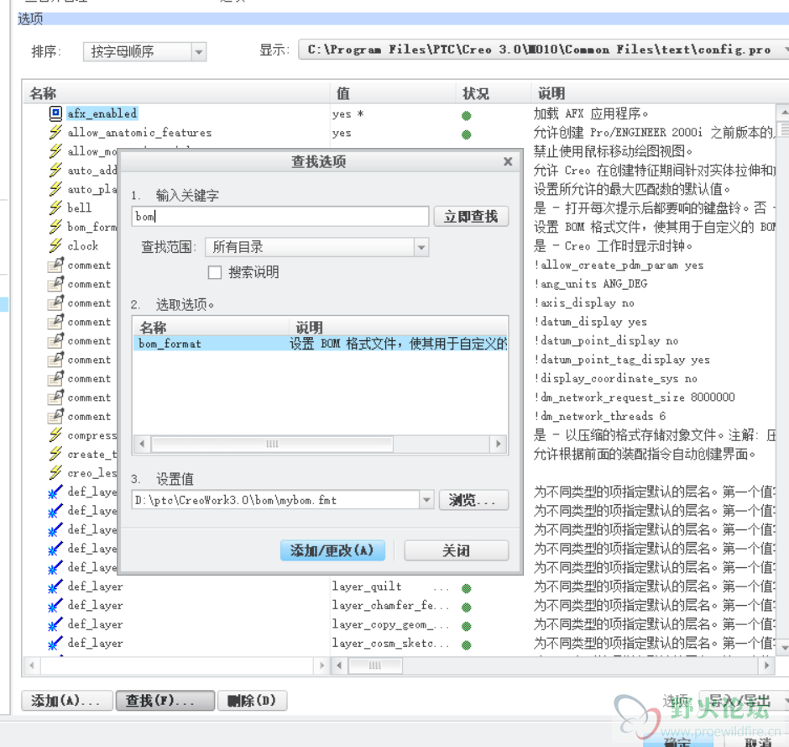The height and width of the screenshot is (747, 789).
Task: Click green status dot for layer_quilt row
Action: point(467,588)
